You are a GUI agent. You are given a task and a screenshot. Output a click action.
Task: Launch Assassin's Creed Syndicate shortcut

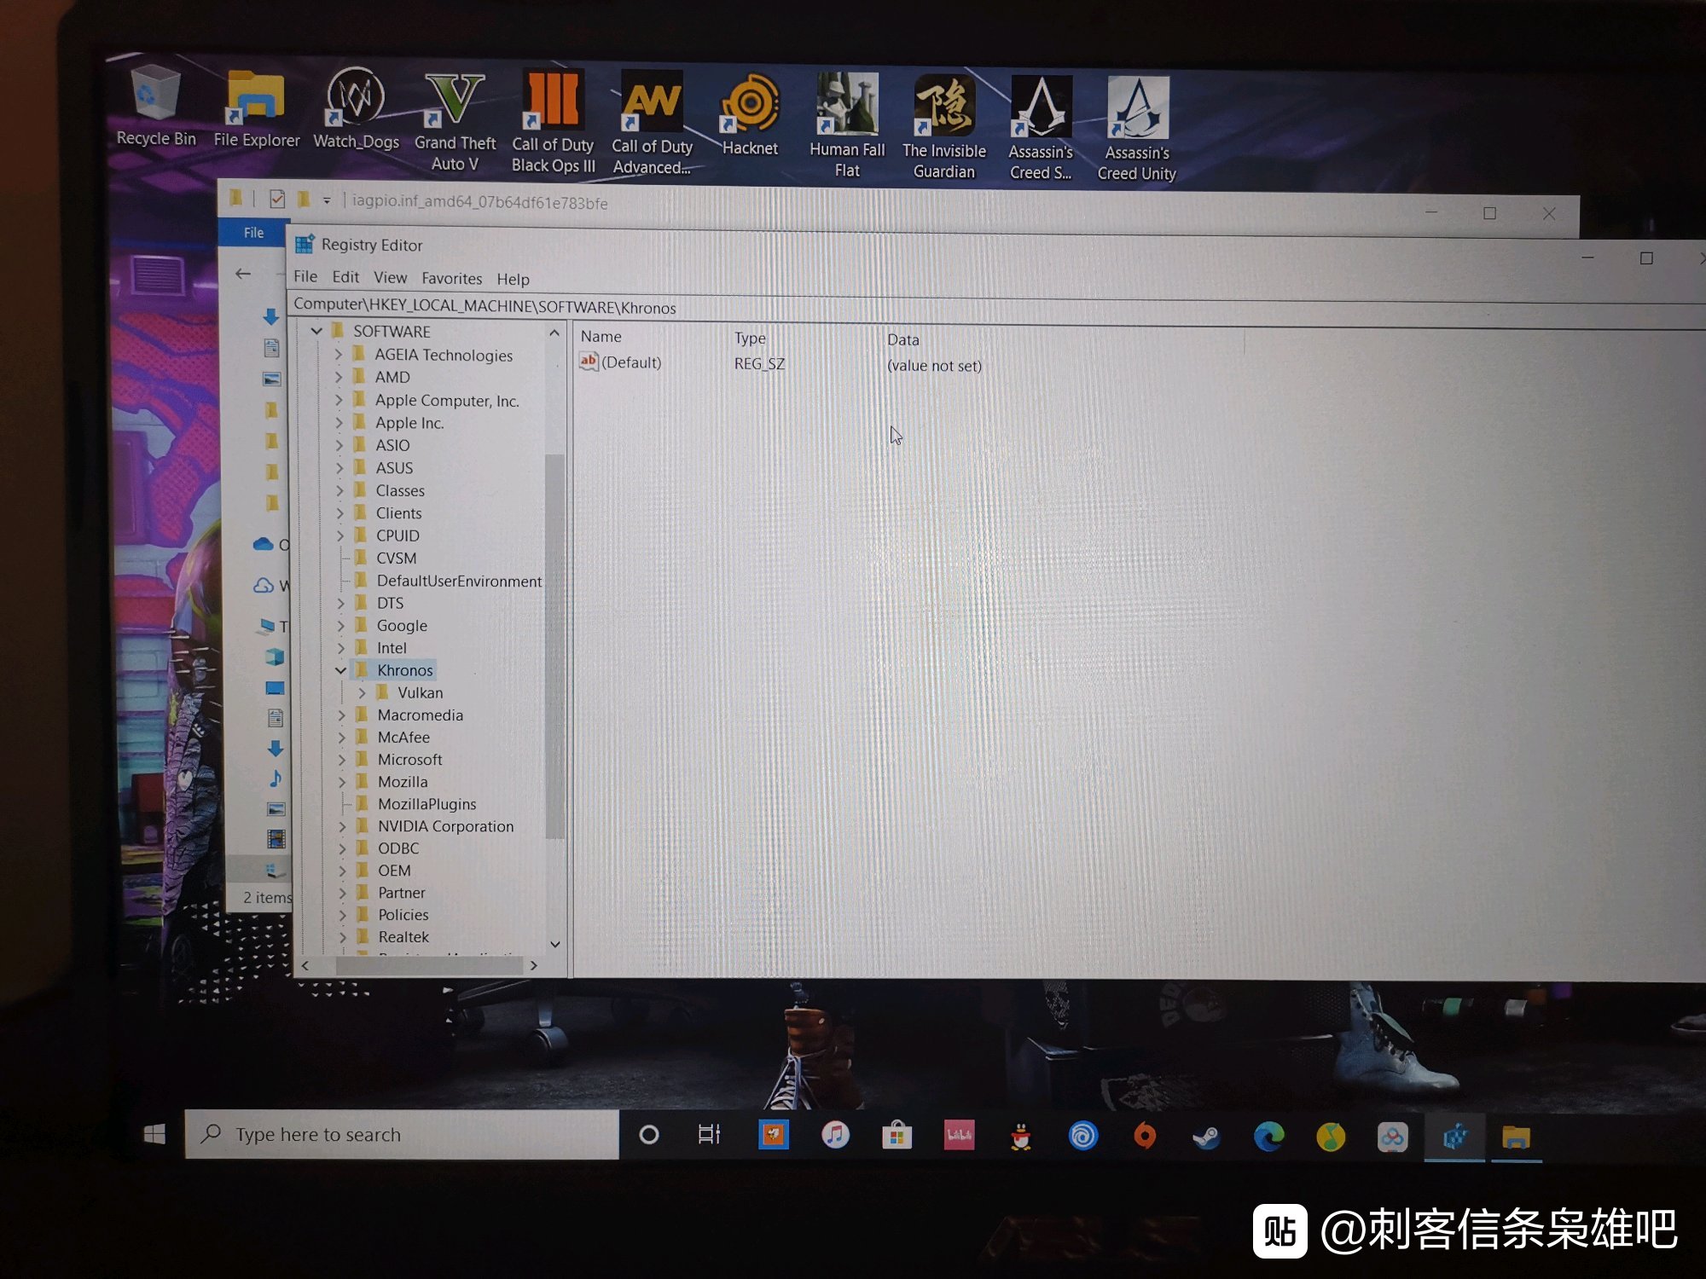(1041, 128)
